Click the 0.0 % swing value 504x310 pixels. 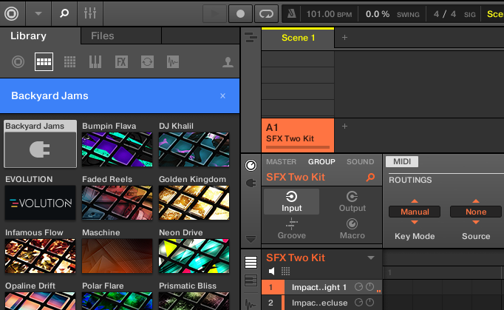tap(378, 14)
